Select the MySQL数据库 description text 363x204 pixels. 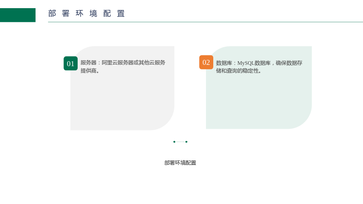[x=259, y=67]
